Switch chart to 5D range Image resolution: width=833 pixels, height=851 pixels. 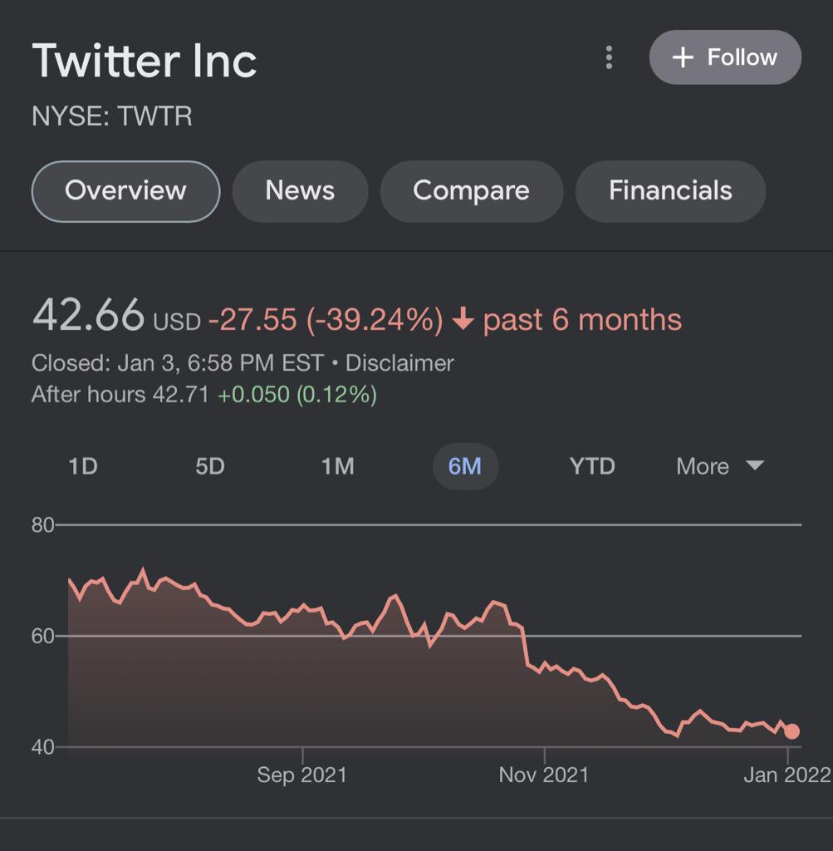point(210,466)
